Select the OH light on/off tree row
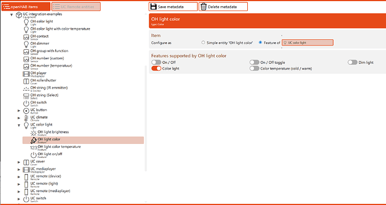386x205 pixels. click(x=83, y=155)
